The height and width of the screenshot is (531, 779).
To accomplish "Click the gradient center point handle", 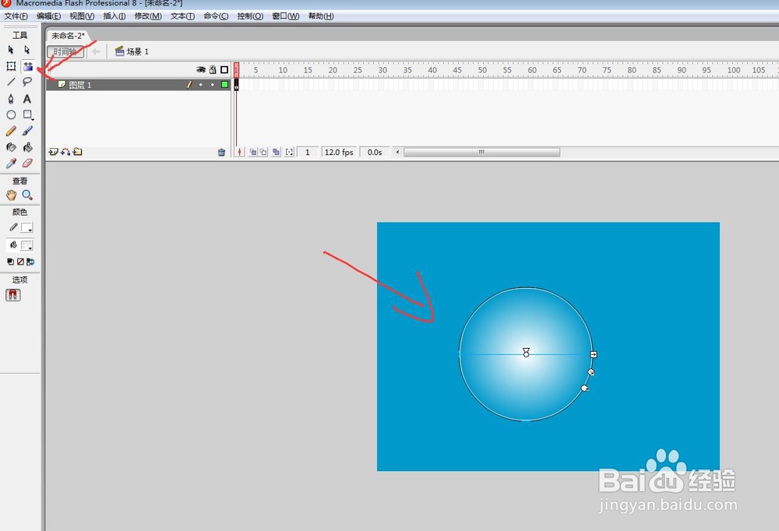I will [x=526, y=354].
